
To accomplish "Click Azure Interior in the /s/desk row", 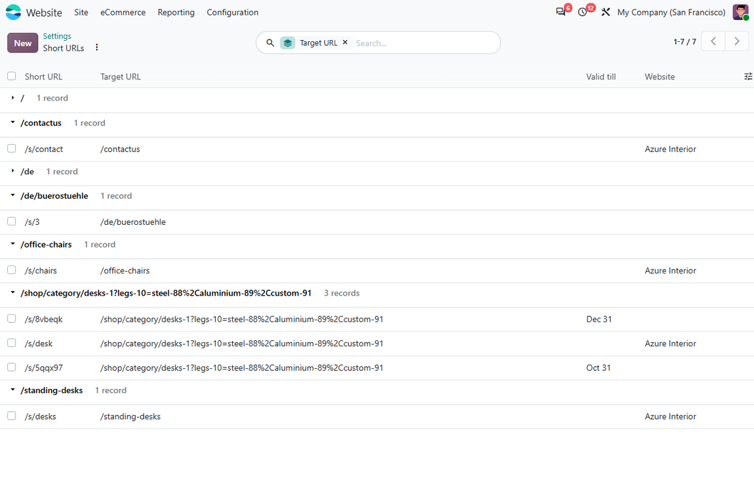I will (x=671, y=344).
